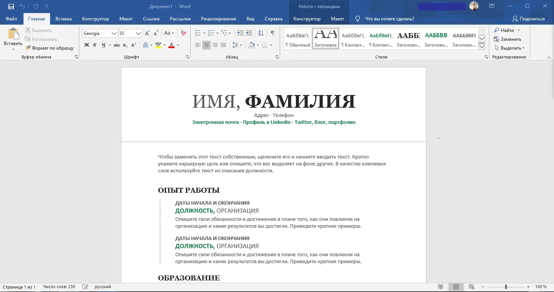This screenshot has width=554, height=292.
Task: Open the Georgia font name dropdown
Action: [x=114, y=33]
